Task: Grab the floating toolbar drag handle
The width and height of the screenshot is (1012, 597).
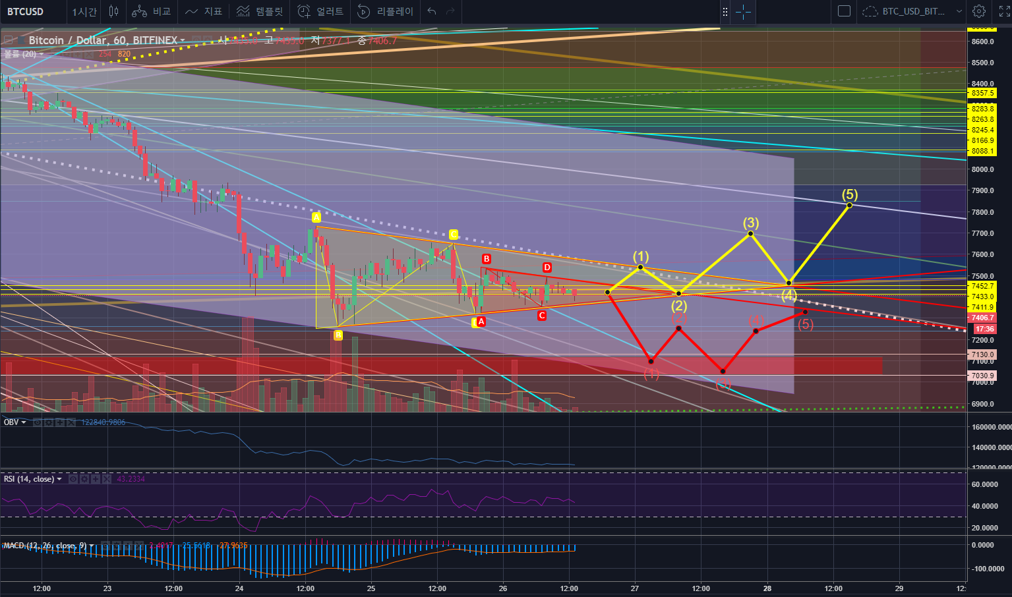Action: [x=725, y=11]
